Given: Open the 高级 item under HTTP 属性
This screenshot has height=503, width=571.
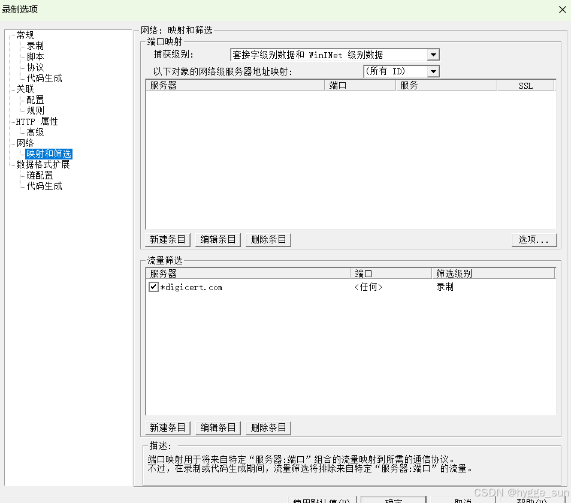Looking at the screenshot, I should pyautogui.click(x=35, y=132).
